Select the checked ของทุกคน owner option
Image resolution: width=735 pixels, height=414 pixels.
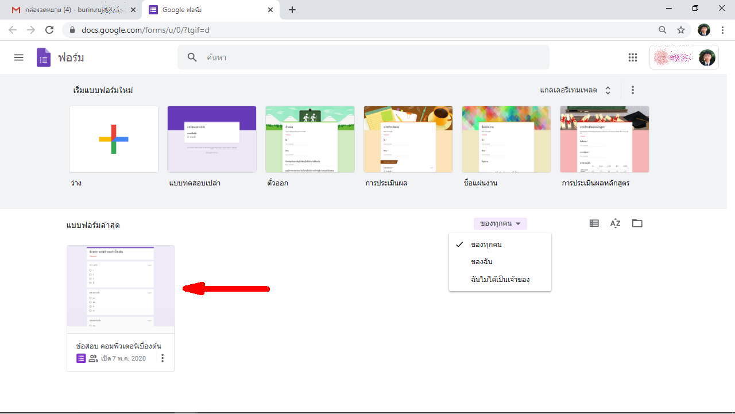(x=486, y=245)
